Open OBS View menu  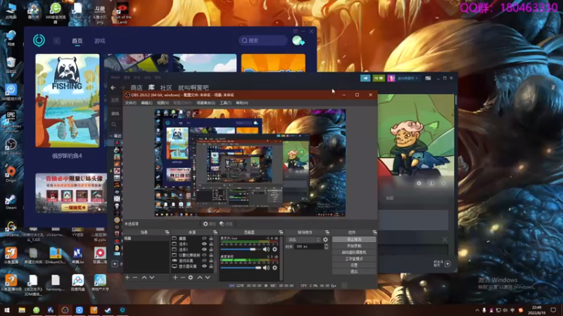pyautogui.click(x=163, y=103)
